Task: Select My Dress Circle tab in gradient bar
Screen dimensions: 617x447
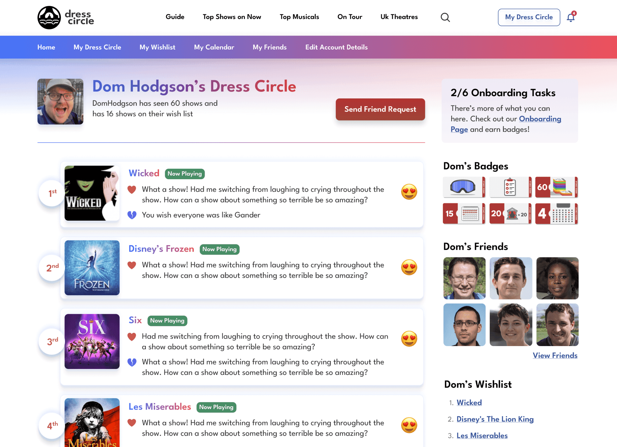Action: click(x=97, y=47)
